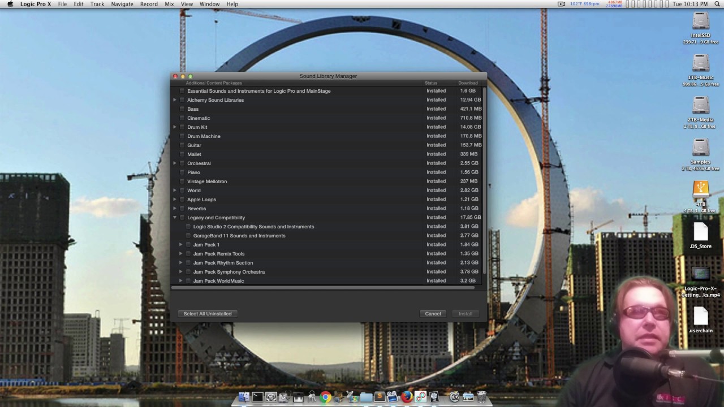The height and width of the screenshot is (407, 724).
Task: Click Select All Uninstalled button
Action: (x=208, y=314)
